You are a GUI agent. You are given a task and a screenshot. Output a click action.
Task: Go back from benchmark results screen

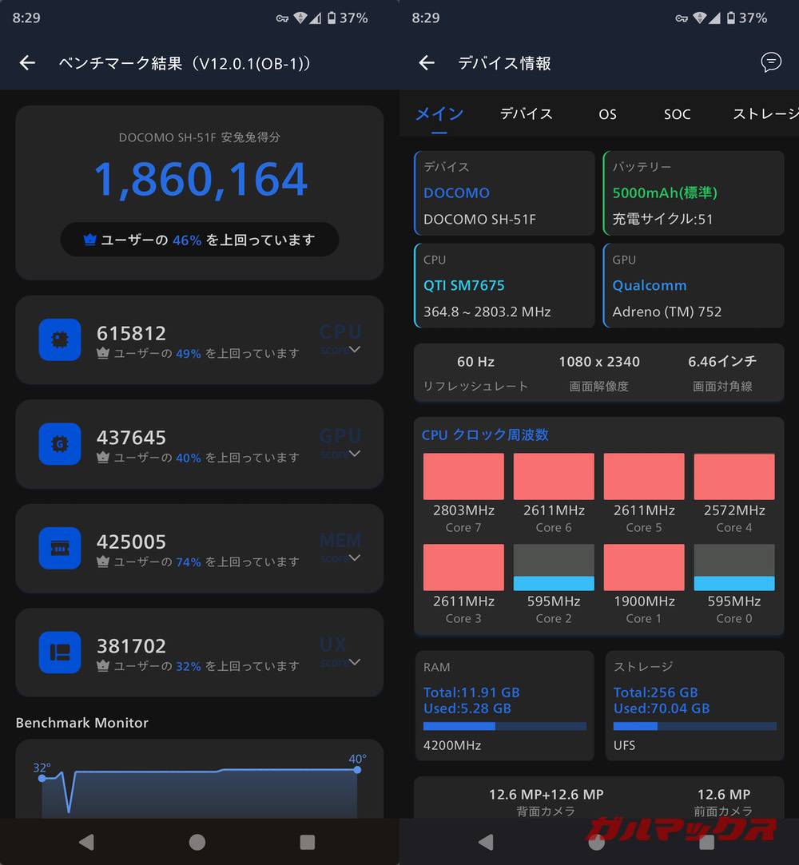28,63
